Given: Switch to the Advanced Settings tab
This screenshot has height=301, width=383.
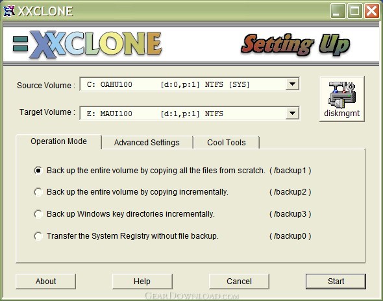Looking at the screenshot, I should (147, 143).
